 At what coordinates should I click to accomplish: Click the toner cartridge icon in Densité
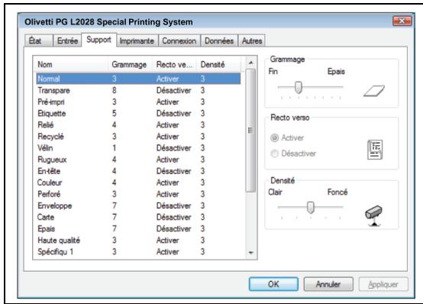point(373,215)
